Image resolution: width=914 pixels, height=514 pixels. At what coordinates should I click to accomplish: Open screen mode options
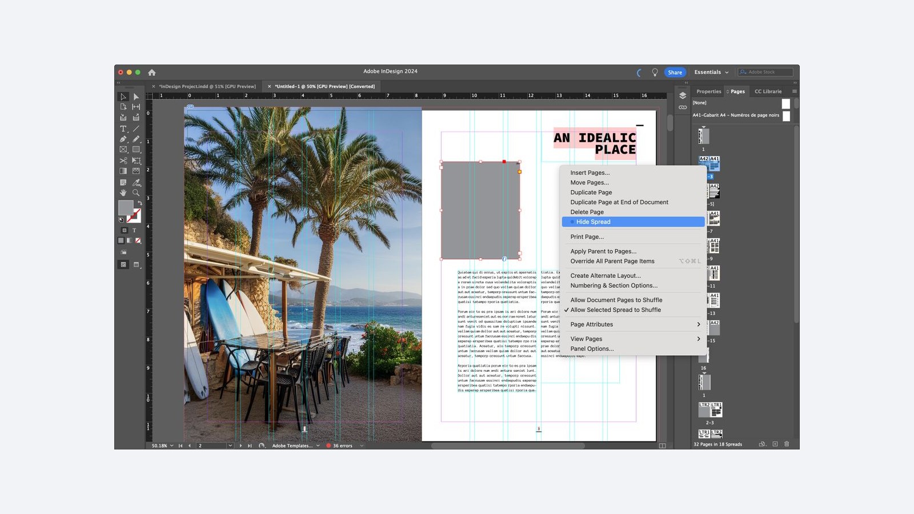tap(137, 264)
